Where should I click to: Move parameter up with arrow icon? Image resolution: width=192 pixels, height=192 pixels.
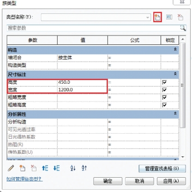pos(45,168)
